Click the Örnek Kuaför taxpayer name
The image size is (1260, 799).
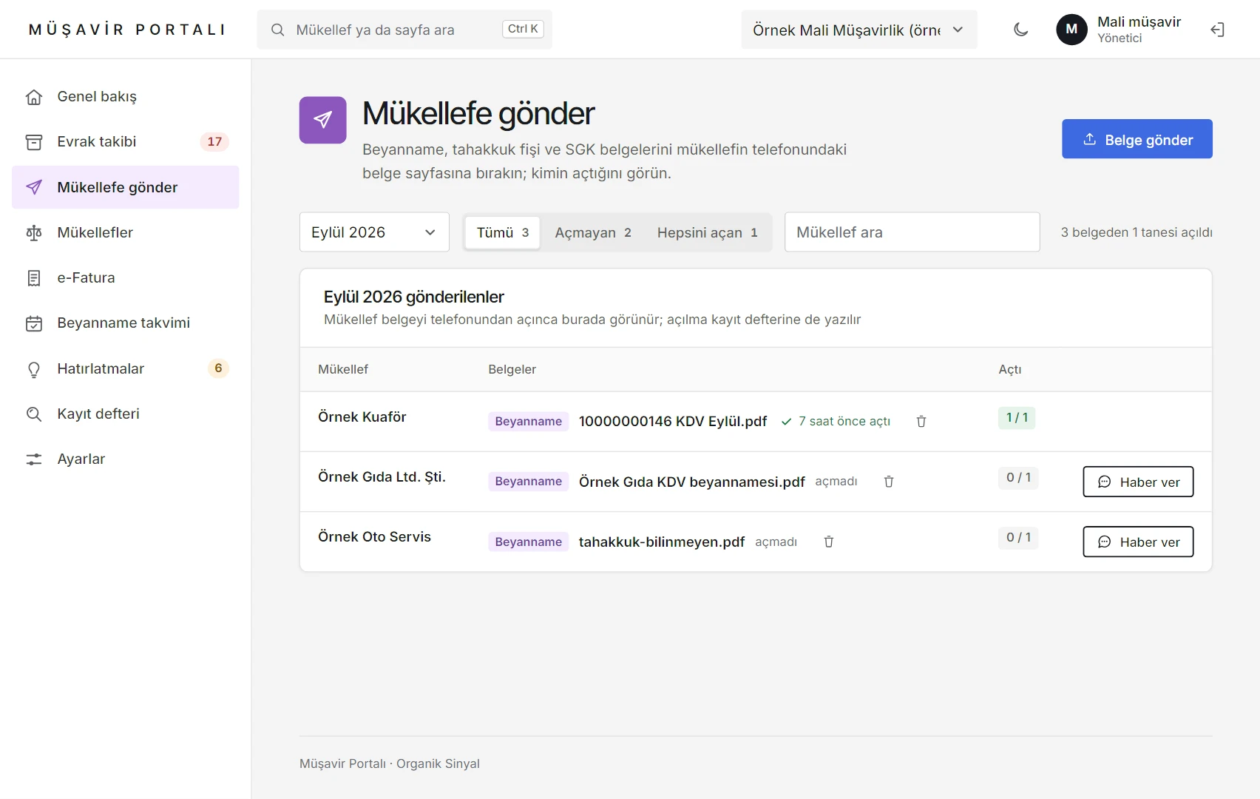coord(362,417)
